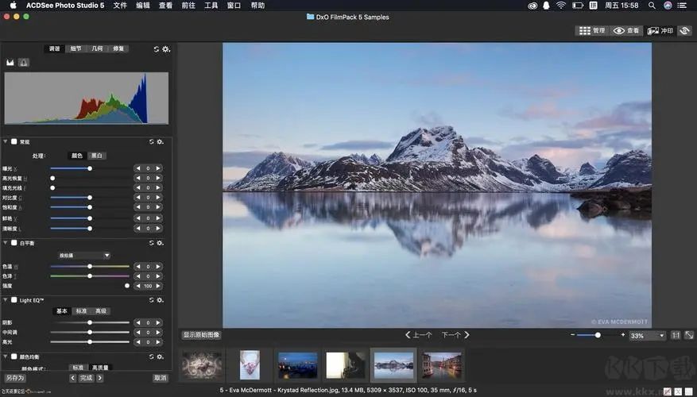Click the fit-to-screen icon at bottom right
Viewport: 697px width, 397px height.
[x=688, y=336]
